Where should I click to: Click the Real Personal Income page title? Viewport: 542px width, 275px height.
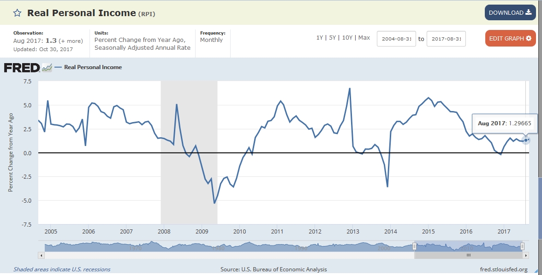[81, 13]
